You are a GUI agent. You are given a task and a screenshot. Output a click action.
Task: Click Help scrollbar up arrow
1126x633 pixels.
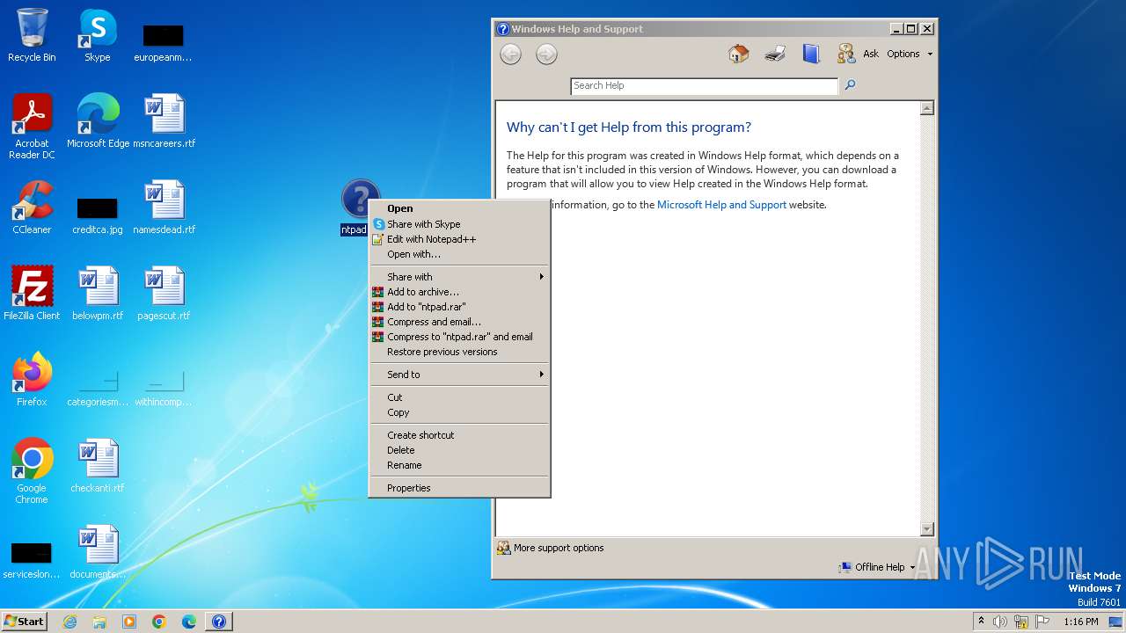[x=926, y=109]
